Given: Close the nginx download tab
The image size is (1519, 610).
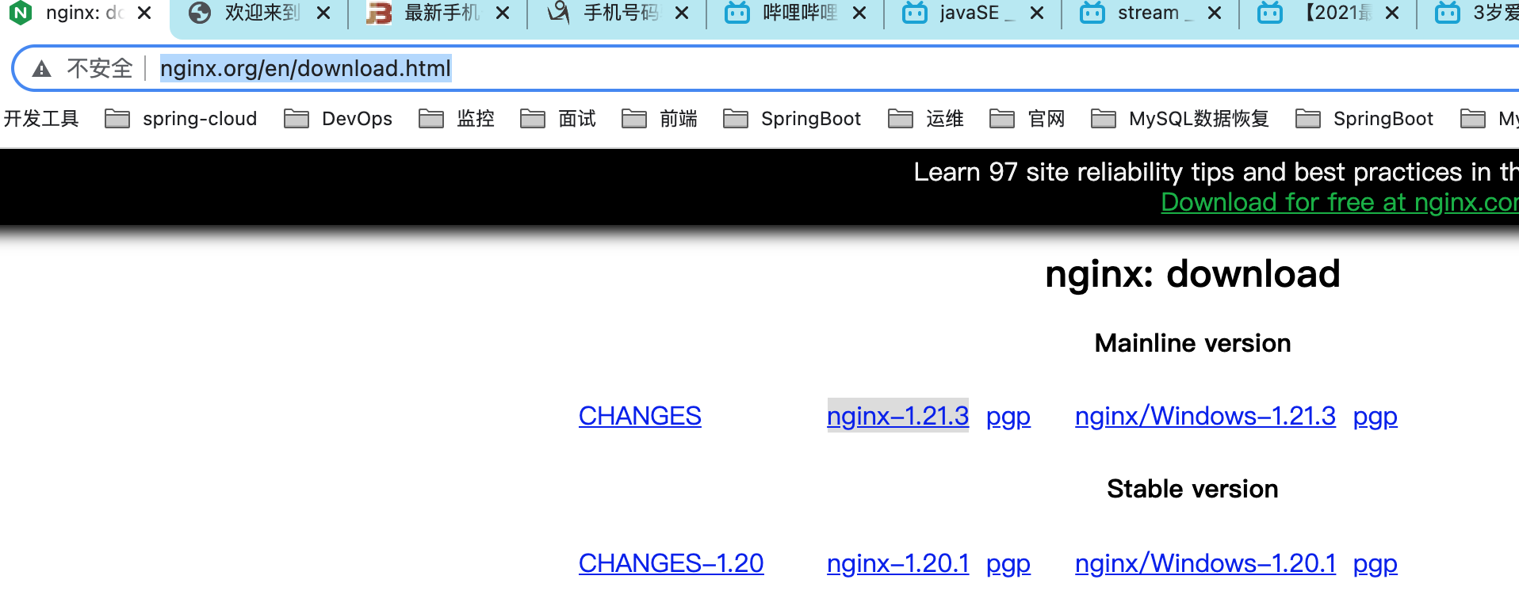Looking at the screenshot, I should tap(144, 13).
